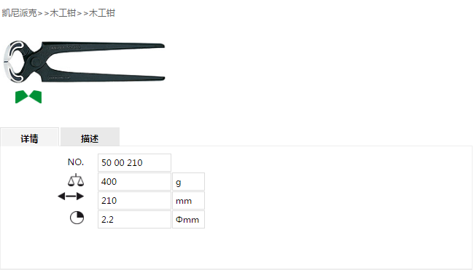This screenshot has width=474, height=270.
Task: Click the mm unit cell
Action: pyautogui.click(x=188, y=201)
